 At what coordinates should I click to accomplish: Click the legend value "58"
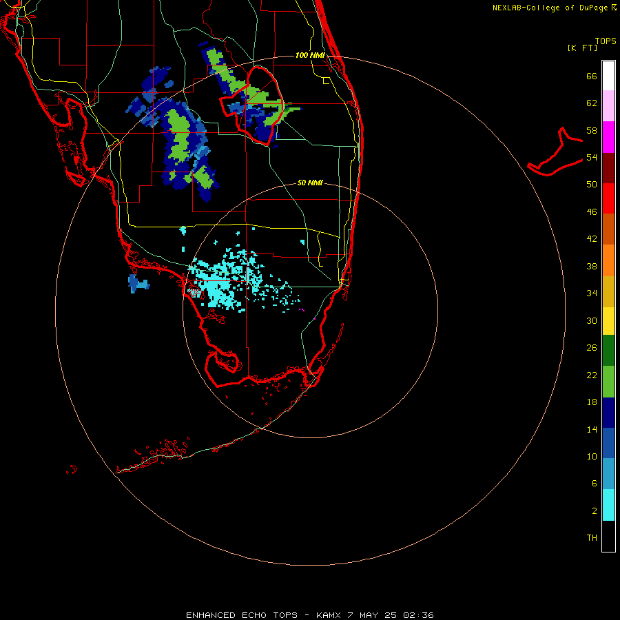(x=592, y=130)
